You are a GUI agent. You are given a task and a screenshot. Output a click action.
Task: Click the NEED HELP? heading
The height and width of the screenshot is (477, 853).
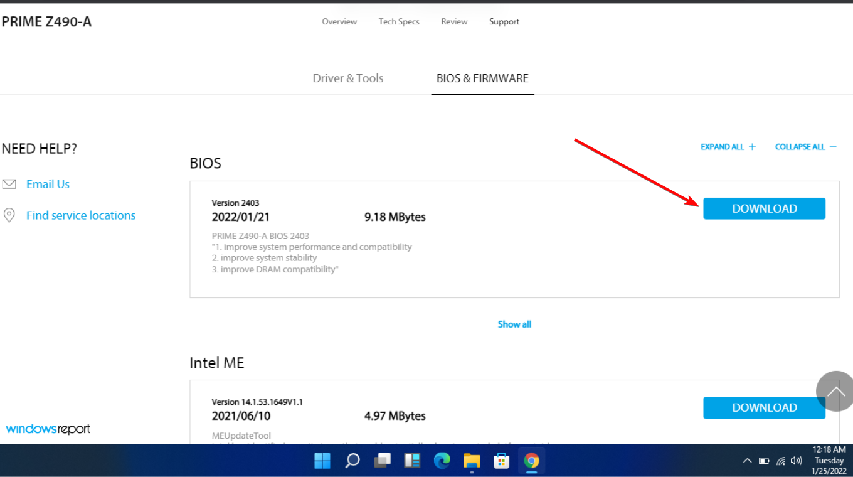[x=39, y=149]
